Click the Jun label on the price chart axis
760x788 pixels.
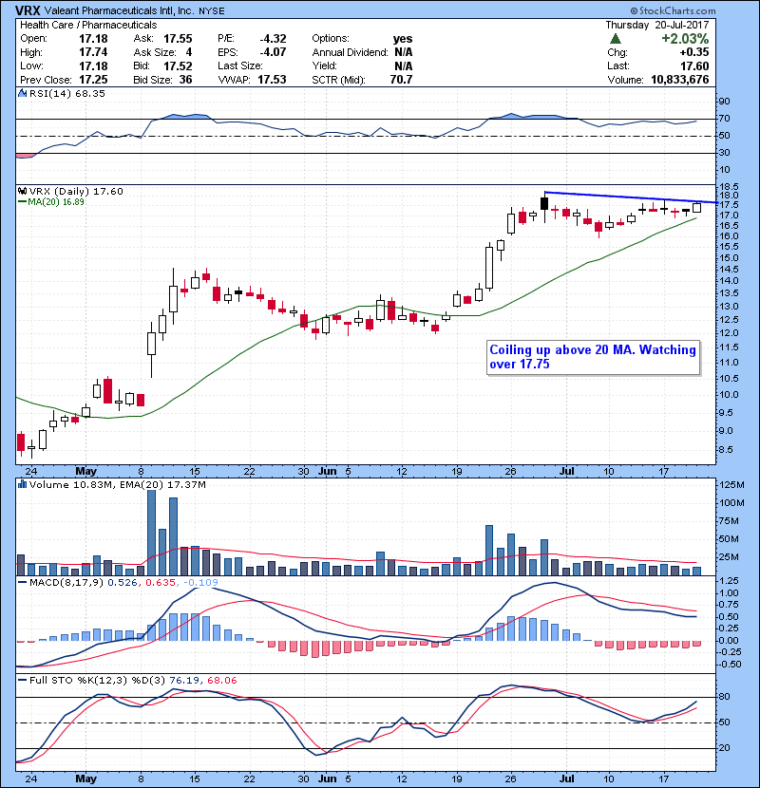pyautogui.click(x=328, y=472)
